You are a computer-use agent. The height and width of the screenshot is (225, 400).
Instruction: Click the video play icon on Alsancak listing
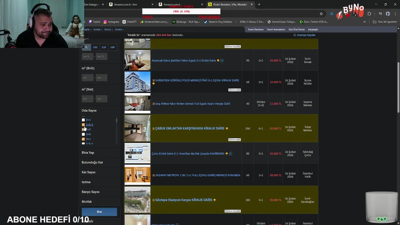222,61
